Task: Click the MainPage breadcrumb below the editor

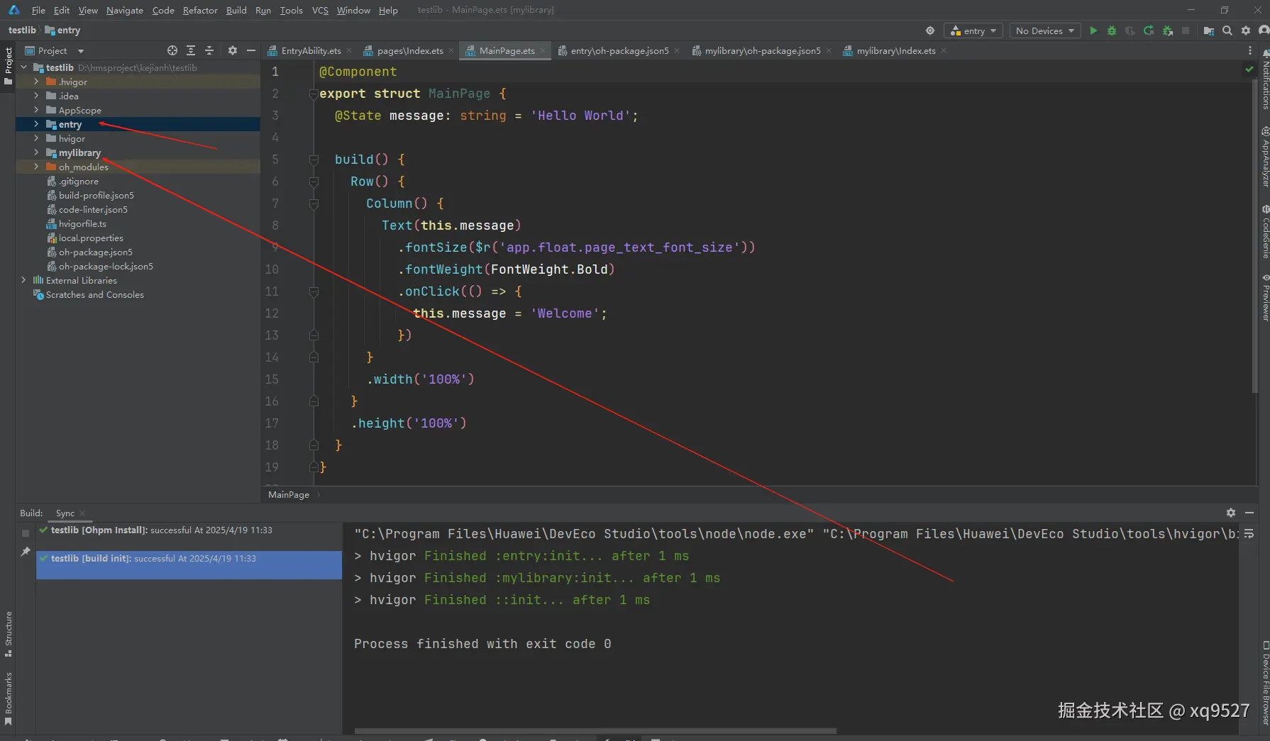Action: (289, 494)
